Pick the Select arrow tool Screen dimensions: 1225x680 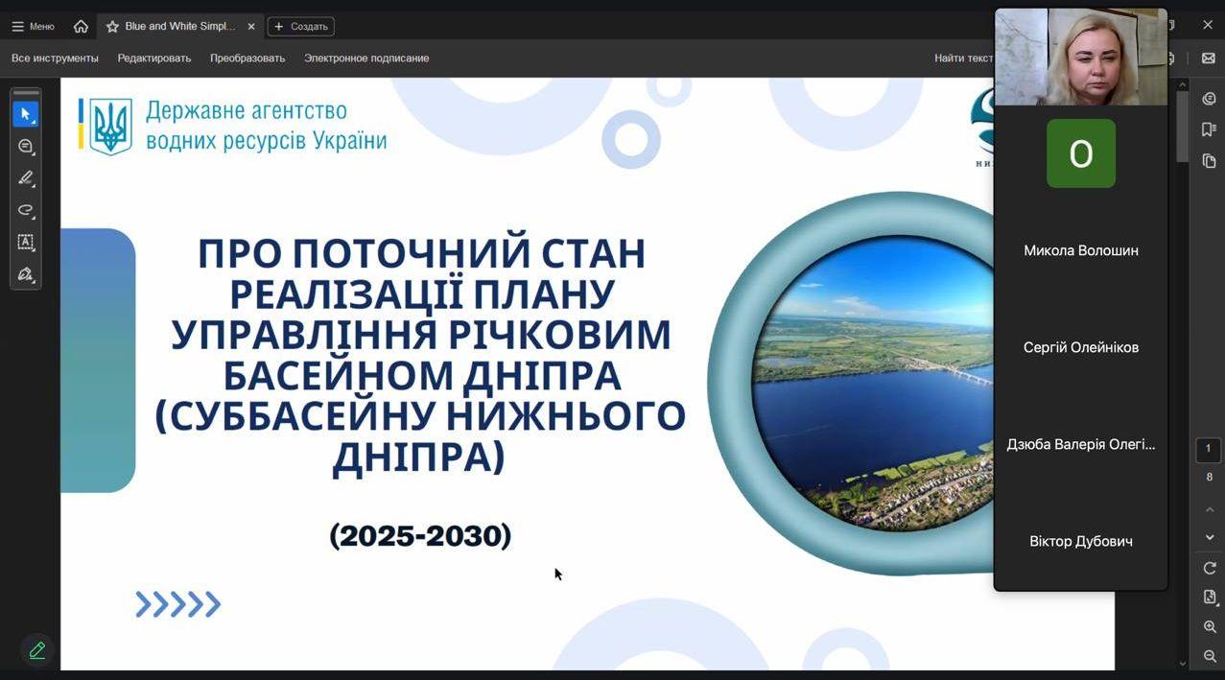tap(26, 114)
